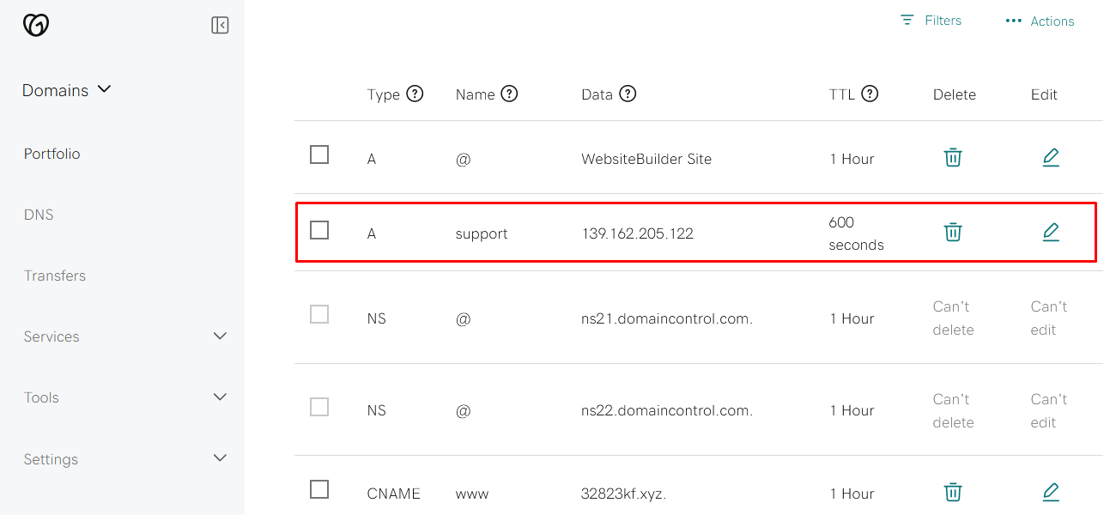1116x515 pixels.
Task: Delete the WebsiteBuilder Site A record
Action: point(953,158)
